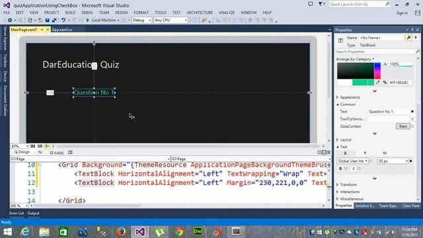Toggle snap to gridlines icon
423x238 pixels.
[x=40, y=146]
